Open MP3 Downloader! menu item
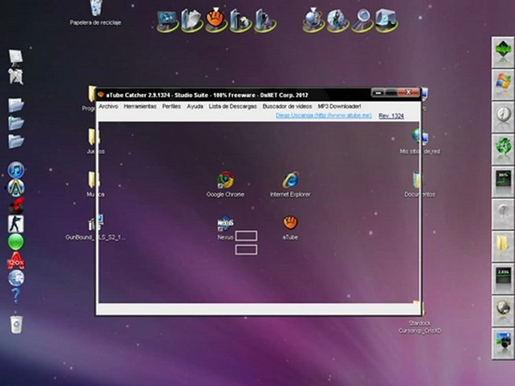 (x=339, y=106)
